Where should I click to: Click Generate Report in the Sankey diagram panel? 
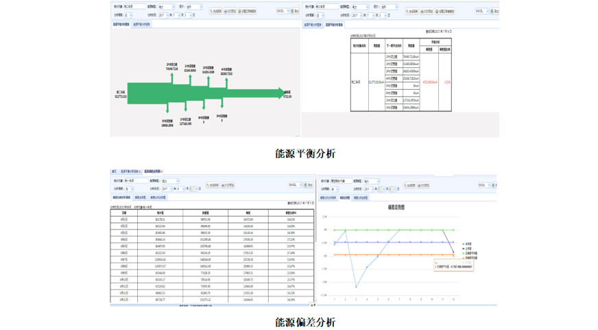215,12
